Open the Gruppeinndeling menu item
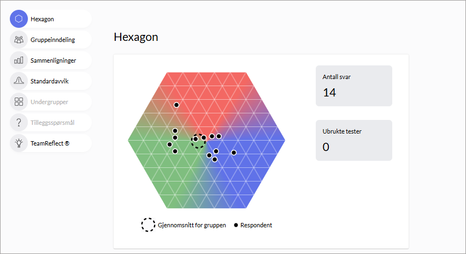The height and width of the screenshot is (254, 466). point(52,40)
